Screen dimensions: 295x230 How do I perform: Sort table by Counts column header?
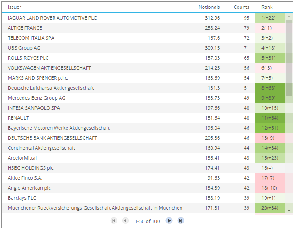click(x=241, y=7)
